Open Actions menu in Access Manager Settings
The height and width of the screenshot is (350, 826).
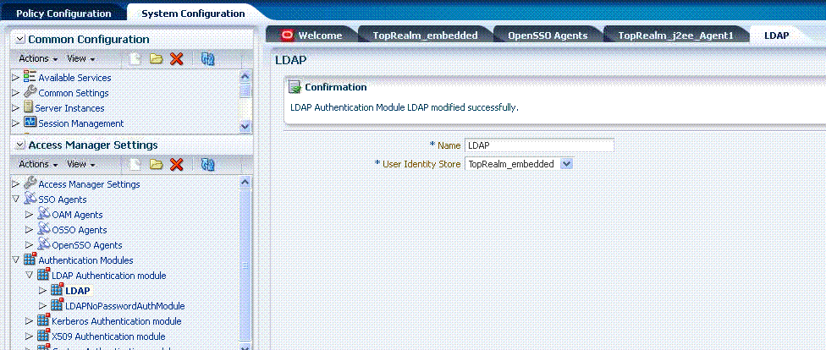point(38,164)
